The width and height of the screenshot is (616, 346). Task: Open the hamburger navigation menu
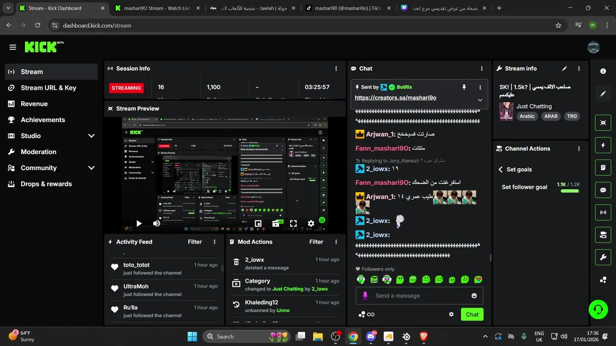click(13, 47)
